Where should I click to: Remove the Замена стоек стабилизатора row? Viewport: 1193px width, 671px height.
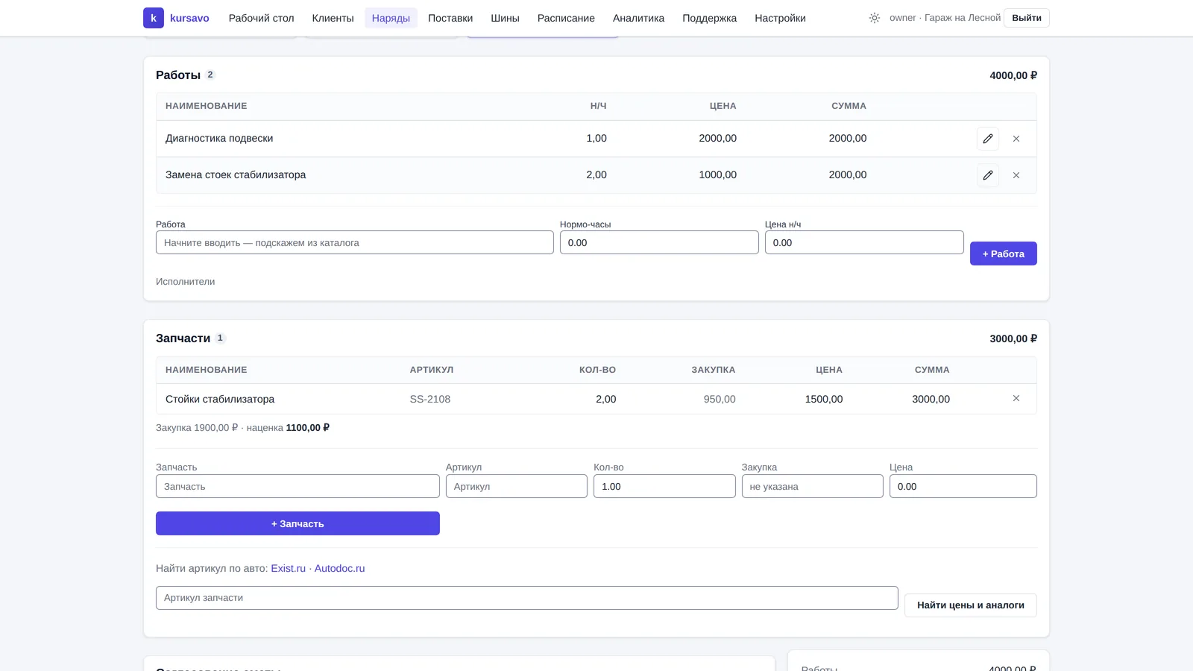point(1016,175)
